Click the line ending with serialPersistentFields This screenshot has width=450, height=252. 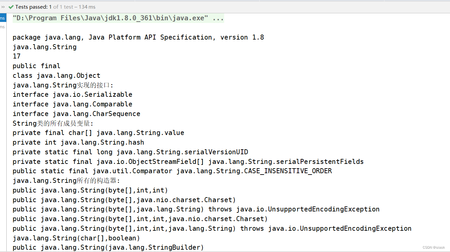click(x=188, y=162)
